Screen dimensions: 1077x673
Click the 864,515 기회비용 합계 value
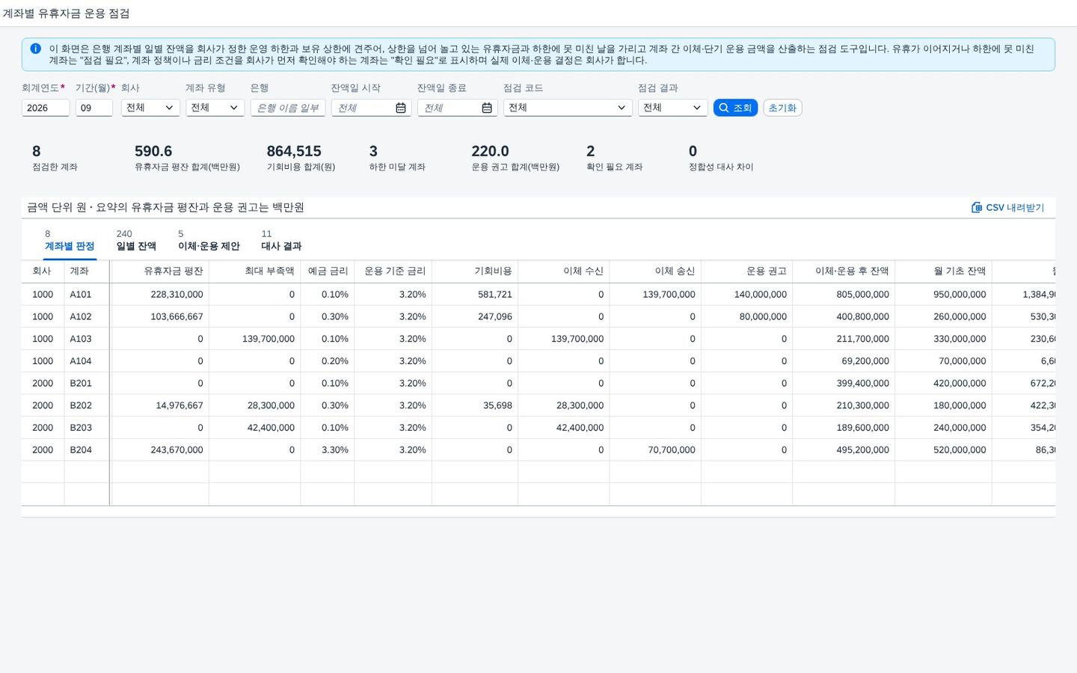coord(294,151)
